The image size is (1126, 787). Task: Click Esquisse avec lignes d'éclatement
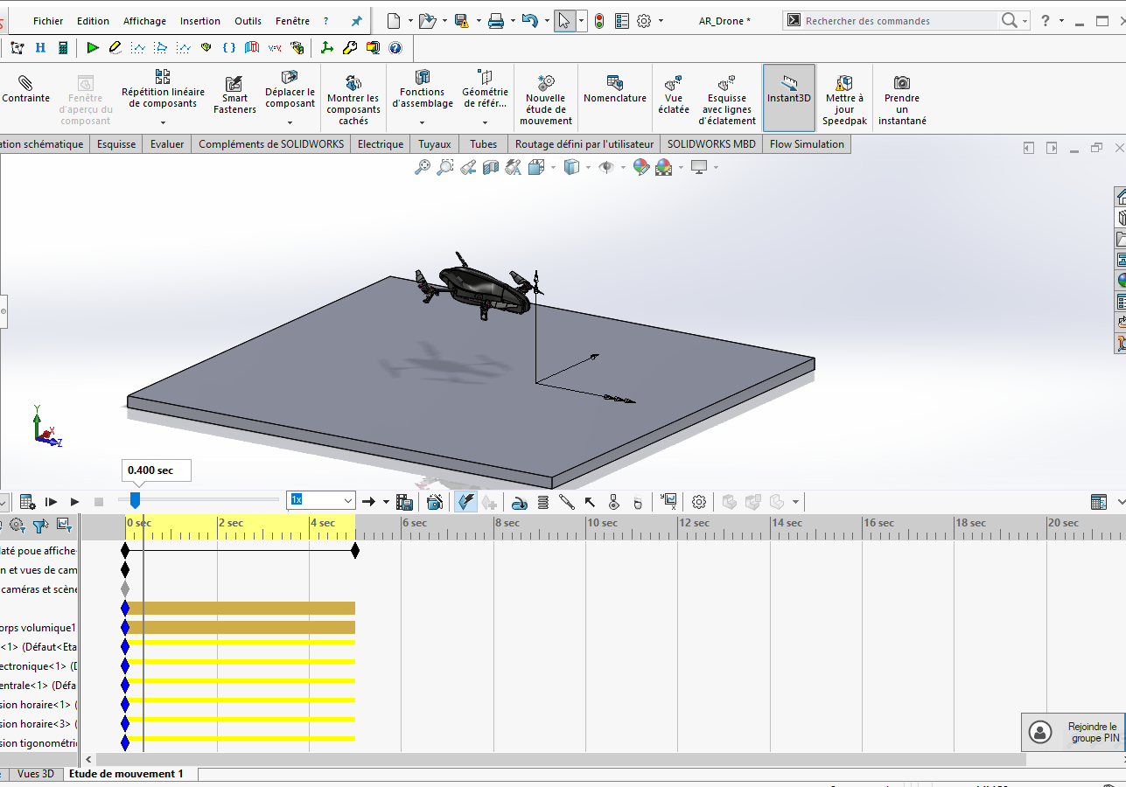click(727, 100)
